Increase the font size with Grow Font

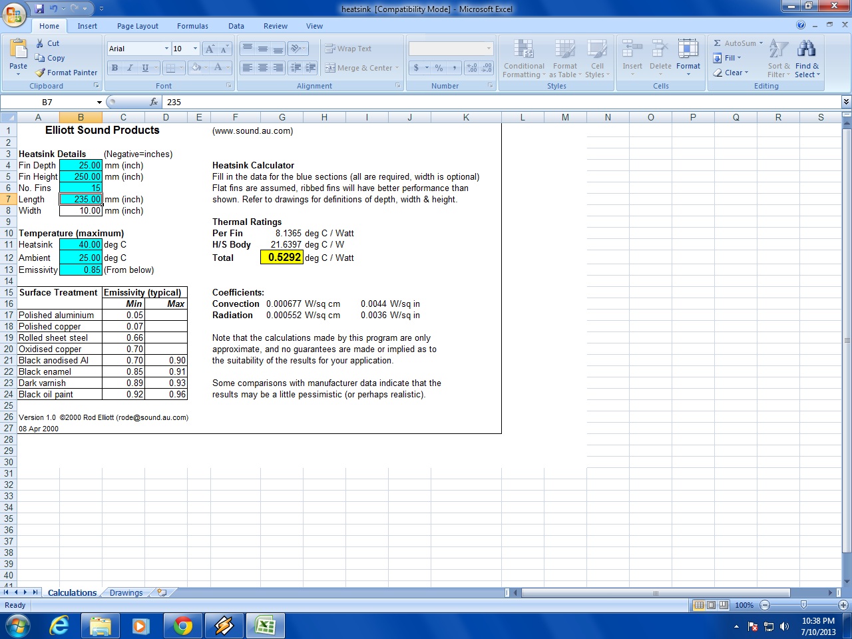pyautogui.click(x=210, y=49)
